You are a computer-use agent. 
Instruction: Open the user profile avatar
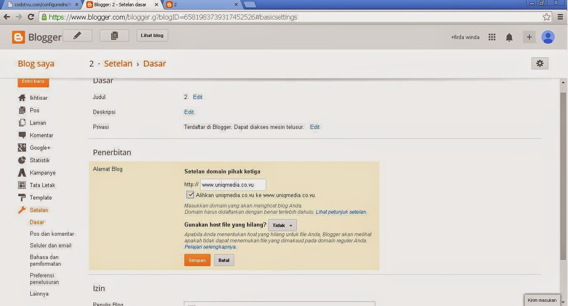(x=548, y=37)
